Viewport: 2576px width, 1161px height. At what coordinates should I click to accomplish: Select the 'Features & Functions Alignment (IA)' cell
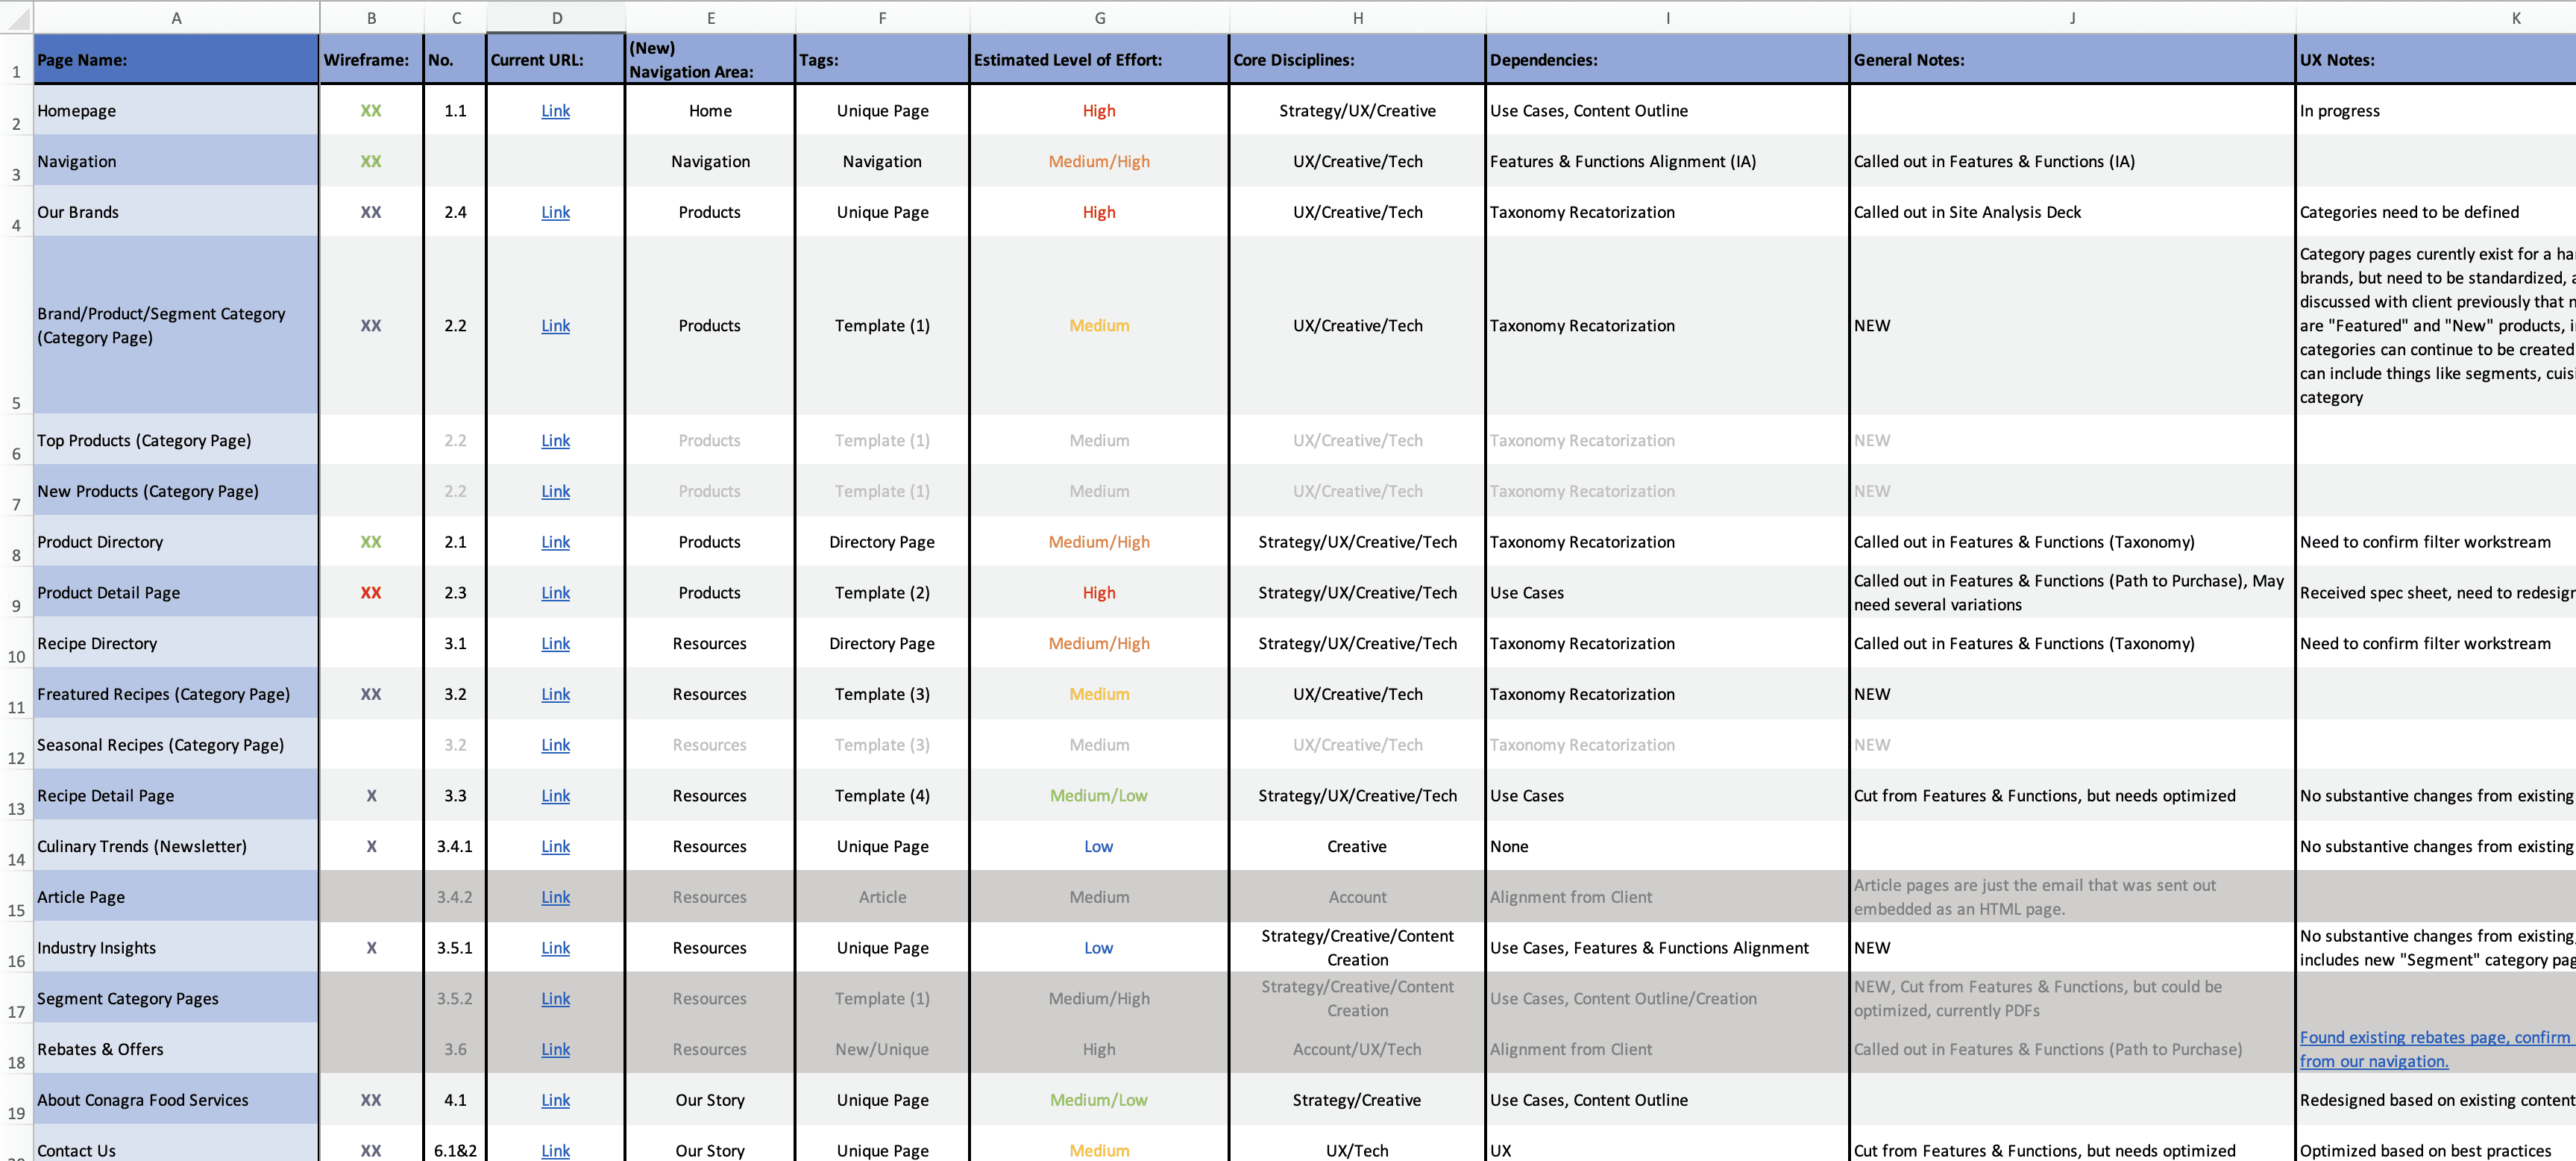[1667, 161]
